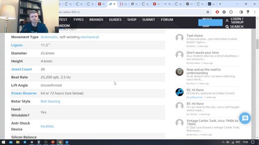Open the browser profile icon
The height and width of the screenshot is (145, 259).
248,12
